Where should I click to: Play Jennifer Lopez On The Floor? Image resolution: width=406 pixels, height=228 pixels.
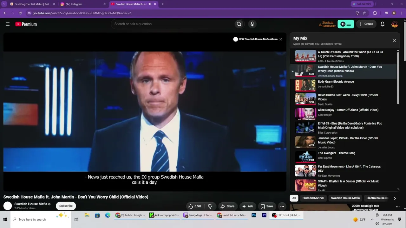tap(343, 142)
